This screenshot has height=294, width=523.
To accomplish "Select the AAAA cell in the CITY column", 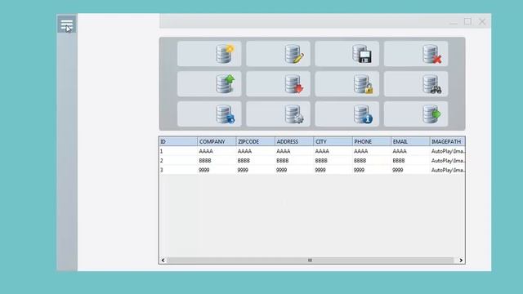I will click(x=333, y=151).
